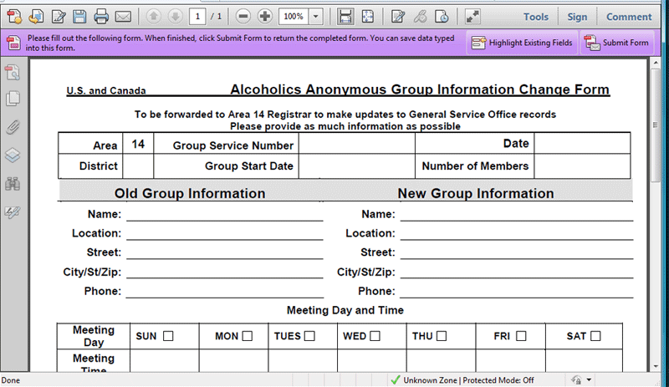Click the New Group Name field
This screenshot has width=669, height=387.
tap(516, 214)
